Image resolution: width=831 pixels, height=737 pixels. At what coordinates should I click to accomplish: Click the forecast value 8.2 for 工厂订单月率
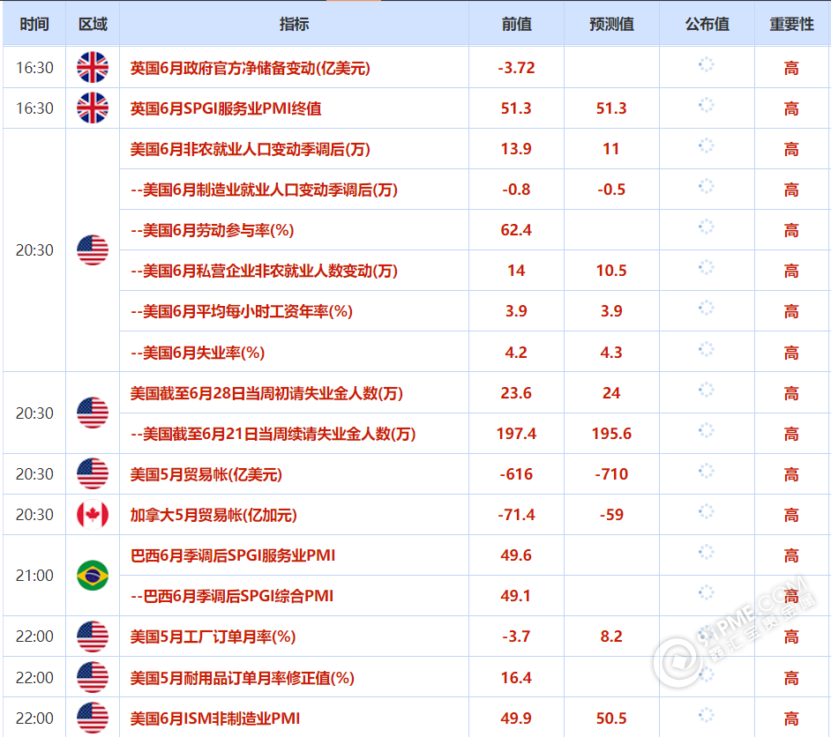pos(611,636)
